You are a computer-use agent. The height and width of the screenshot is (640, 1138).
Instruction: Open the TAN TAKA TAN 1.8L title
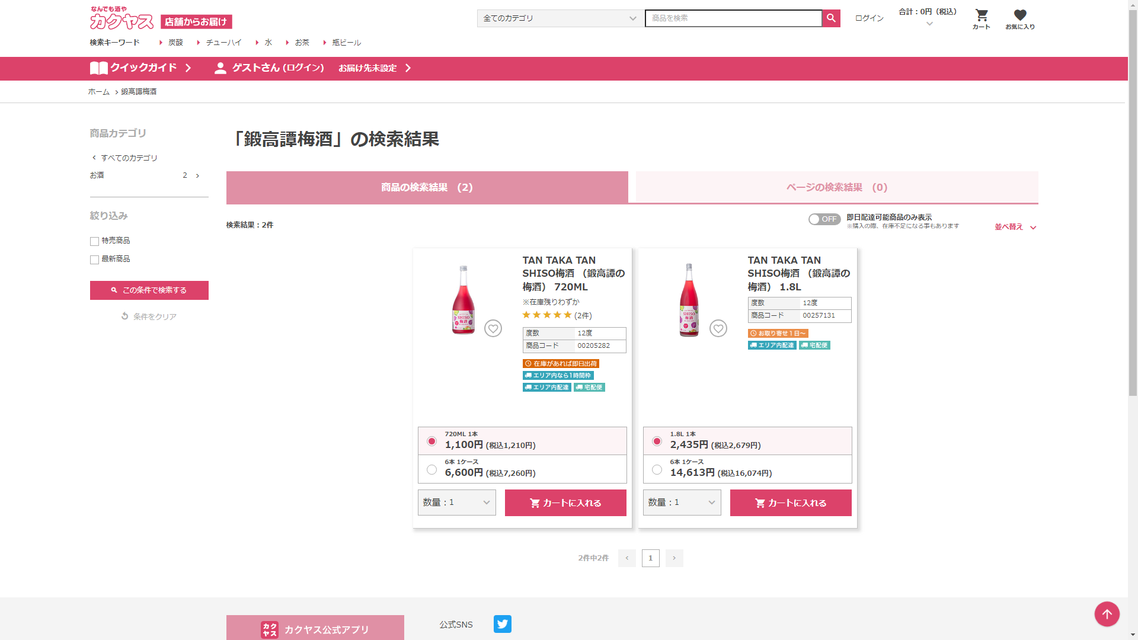pyautogui.click(x=799, y=274)
